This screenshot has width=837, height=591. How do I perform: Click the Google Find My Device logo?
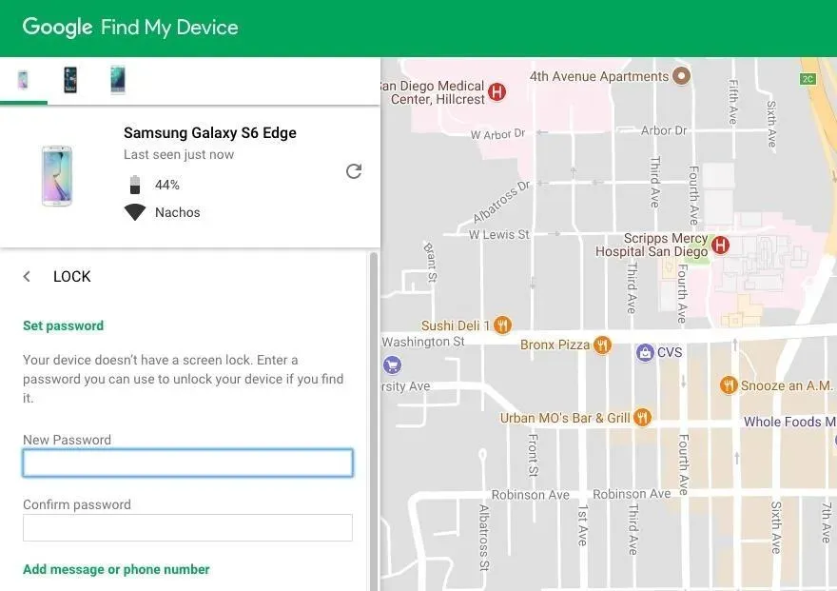coord(128,27)
